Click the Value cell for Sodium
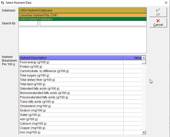The width and height of the screenshot is (170, 137). coord(133,110)
